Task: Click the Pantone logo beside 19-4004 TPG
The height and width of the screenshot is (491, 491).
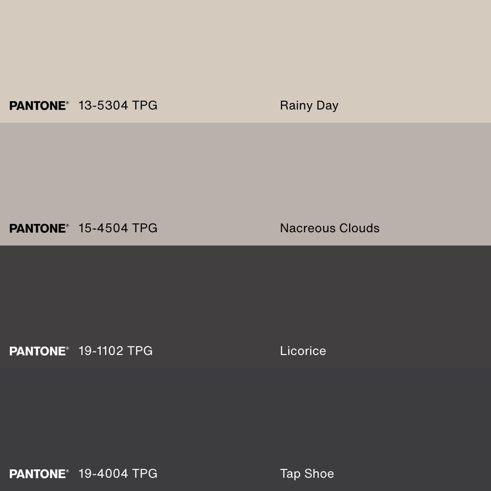Action: (39, 474)
